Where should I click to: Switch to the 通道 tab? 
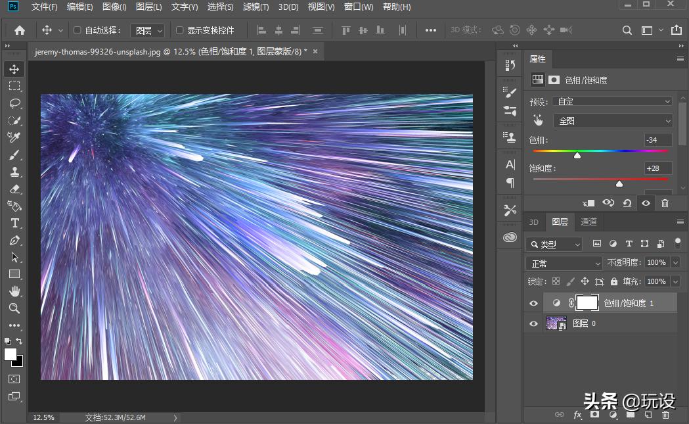click(x=588, y=222)
